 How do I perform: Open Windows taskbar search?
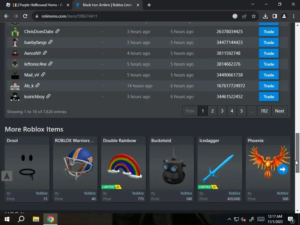(21, 219)
